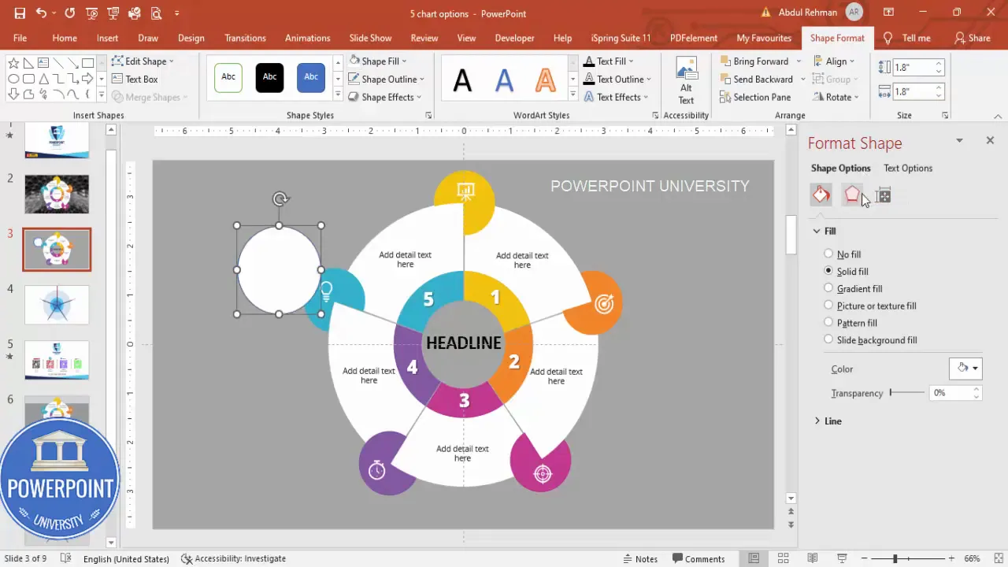The image size is (1008, 567).
Task: Open Size group dialog launcher
Action: (x=945, y=116)
